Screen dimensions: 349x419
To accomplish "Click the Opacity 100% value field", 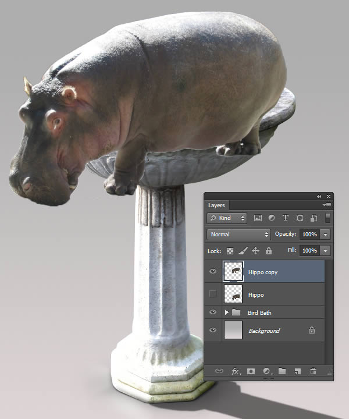I will tap(310, 235).
